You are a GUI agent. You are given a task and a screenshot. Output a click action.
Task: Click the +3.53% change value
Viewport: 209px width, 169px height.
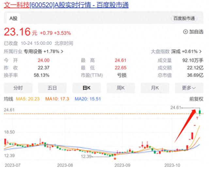coord(62,33)
